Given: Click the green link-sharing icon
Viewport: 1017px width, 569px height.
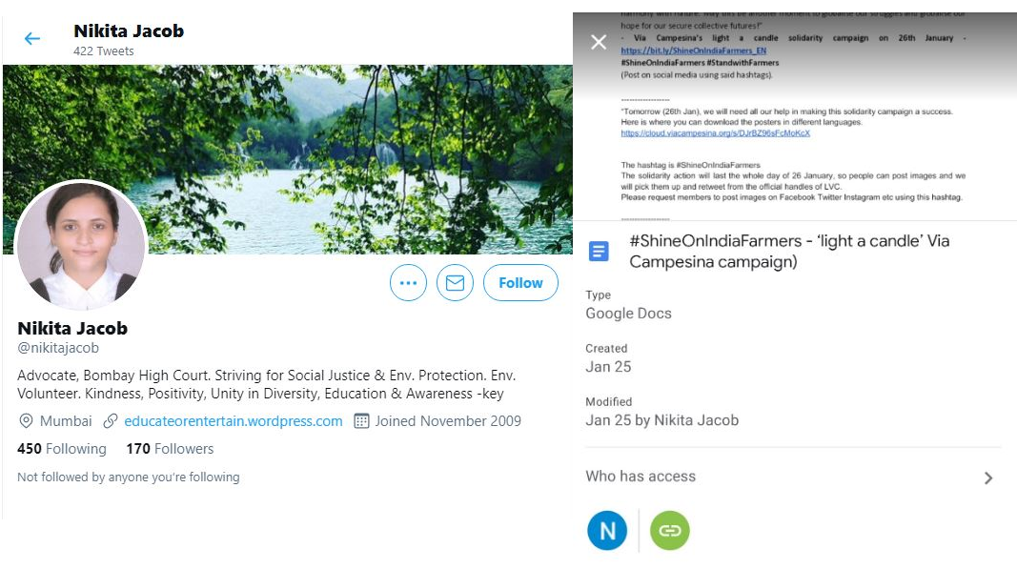Looking at the screenshot, I should click(669, 531).
